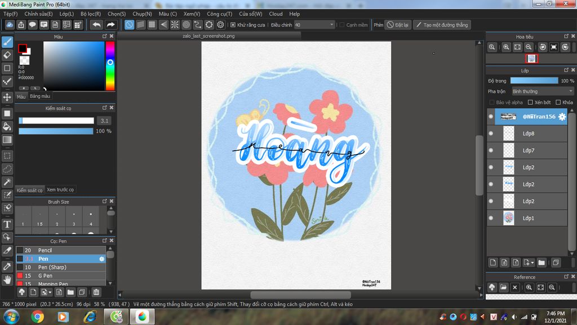Zoom out in the Navigator panel
The width and height of the screenshot is (577, 325).
tap(529, 47)
